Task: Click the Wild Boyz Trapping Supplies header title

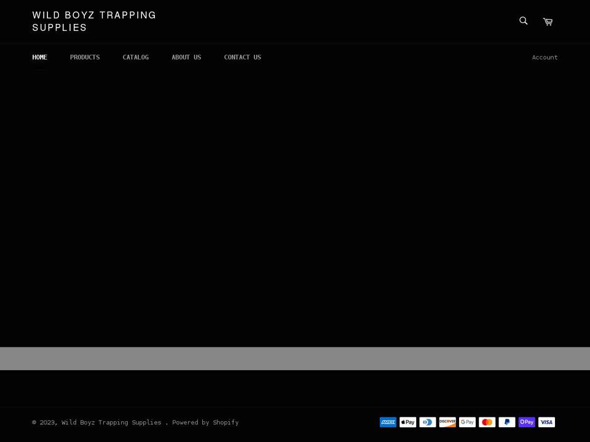Action: [x=94, y=21]
